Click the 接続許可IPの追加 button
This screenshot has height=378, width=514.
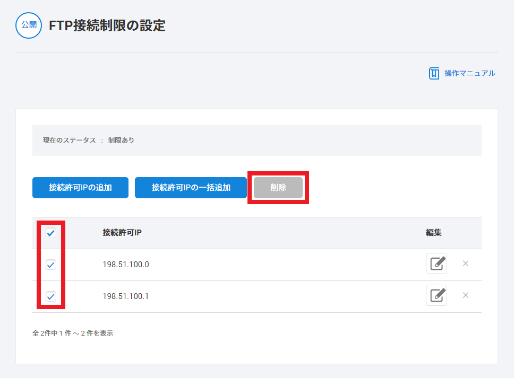click(x=80, y=188)
